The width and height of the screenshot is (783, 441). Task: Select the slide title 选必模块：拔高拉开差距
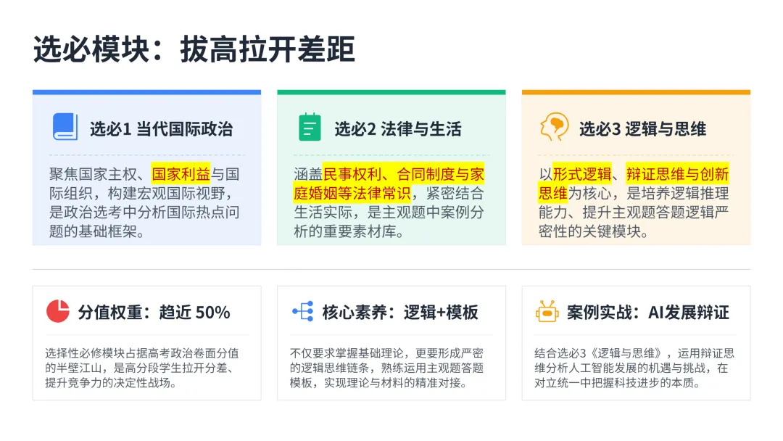[194, 49]
